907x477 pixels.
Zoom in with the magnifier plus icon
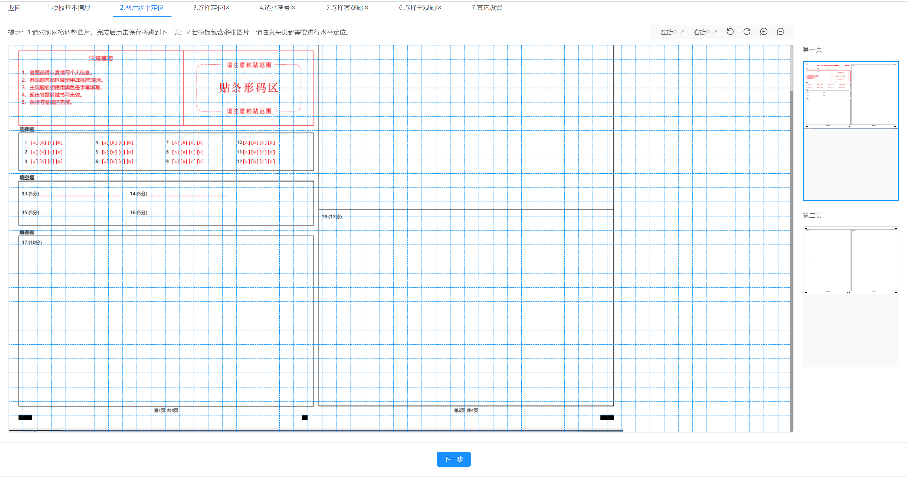(763, 32)
